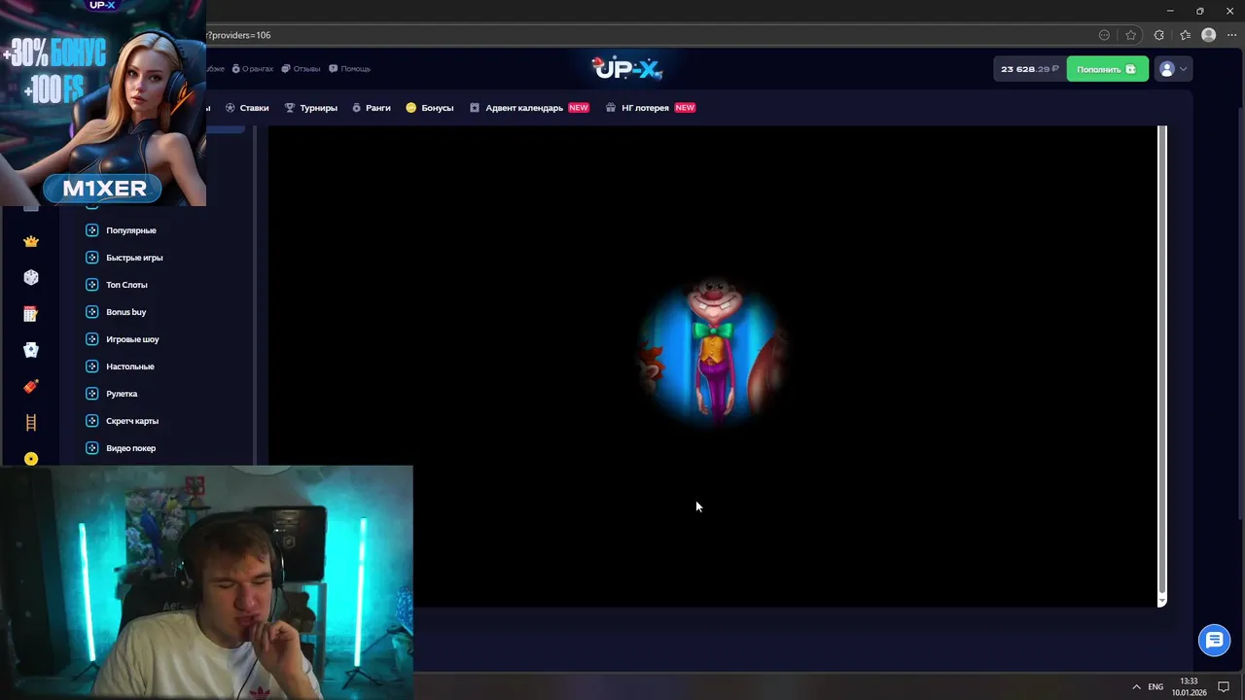The image size is (1245, 700).
Task: Open the Отзывы link
Action: [x=302, y=69]
